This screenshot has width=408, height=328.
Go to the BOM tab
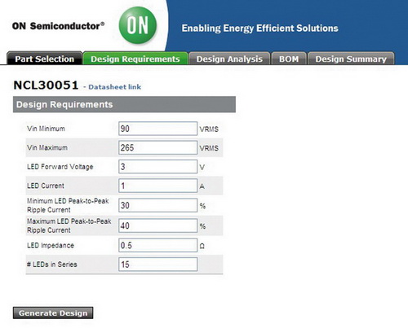[289, 59]
